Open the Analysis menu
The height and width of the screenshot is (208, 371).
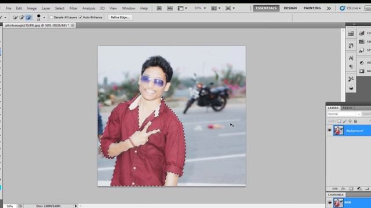(89, 8)
